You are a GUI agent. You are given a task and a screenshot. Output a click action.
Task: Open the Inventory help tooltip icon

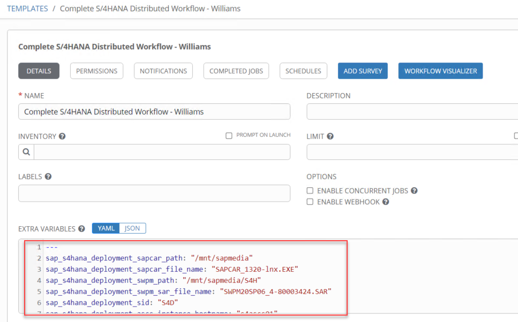(62, 136)
